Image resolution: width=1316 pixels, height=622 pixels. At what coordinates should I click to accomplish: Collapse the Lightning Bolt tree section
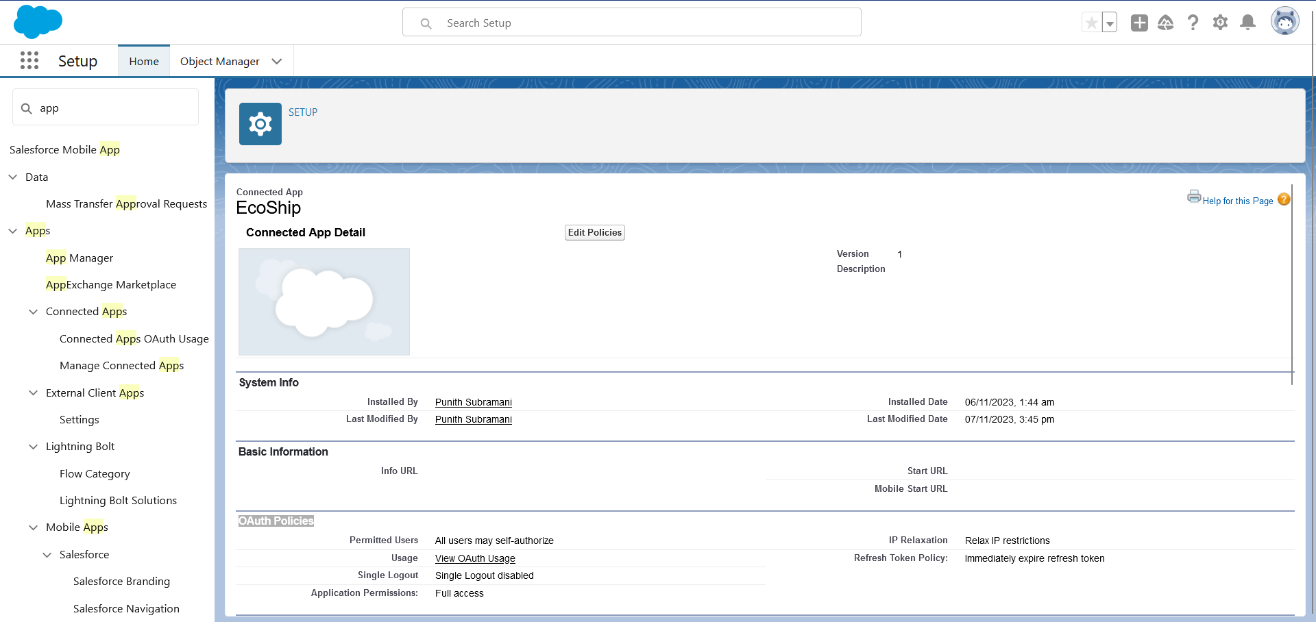(x=33, y=447)
